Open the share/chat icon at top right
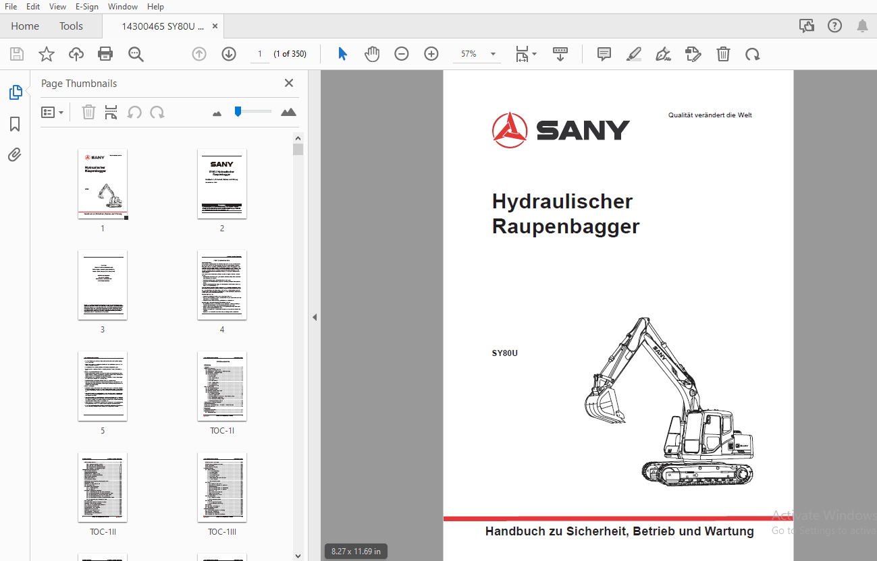Viewport: 877px width, 561px height. tap(807, 26)
